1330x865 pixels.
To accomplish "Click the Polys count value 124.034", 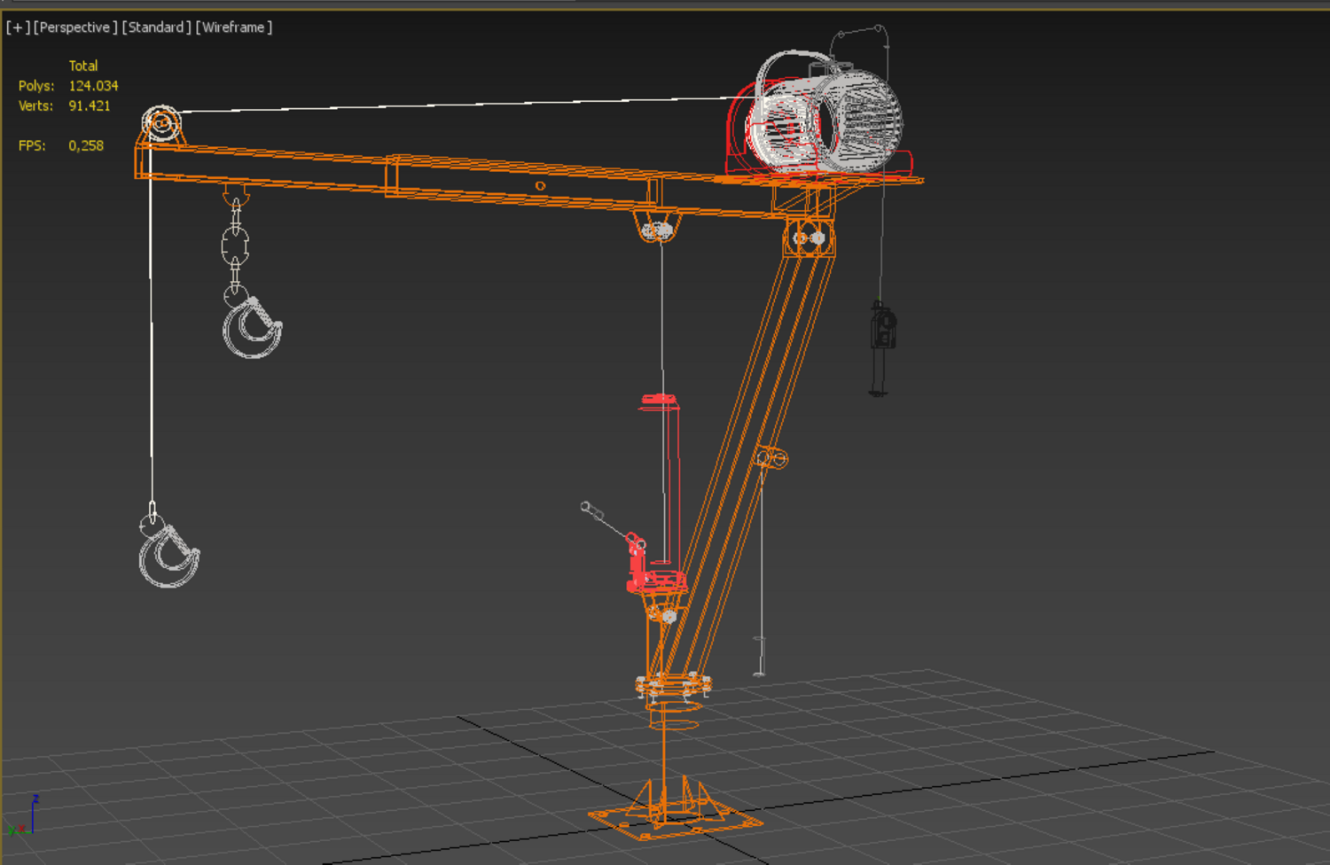I will click(x=93, y=86).
